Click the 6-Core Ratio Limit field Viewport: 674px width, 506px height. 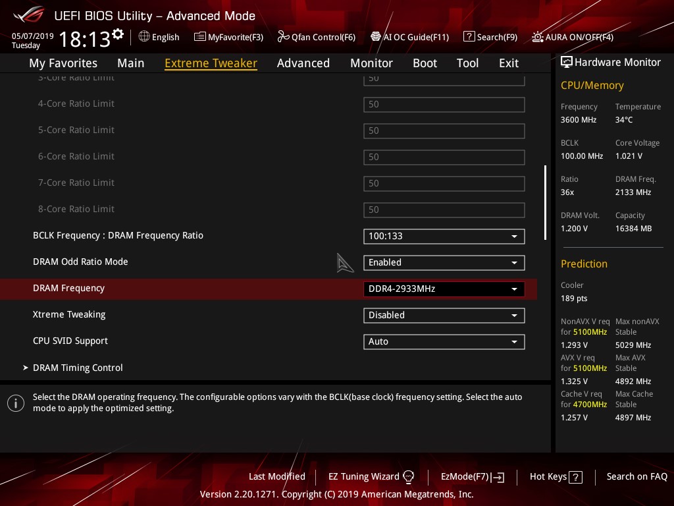pyautogui.click(x=444, y=157)
